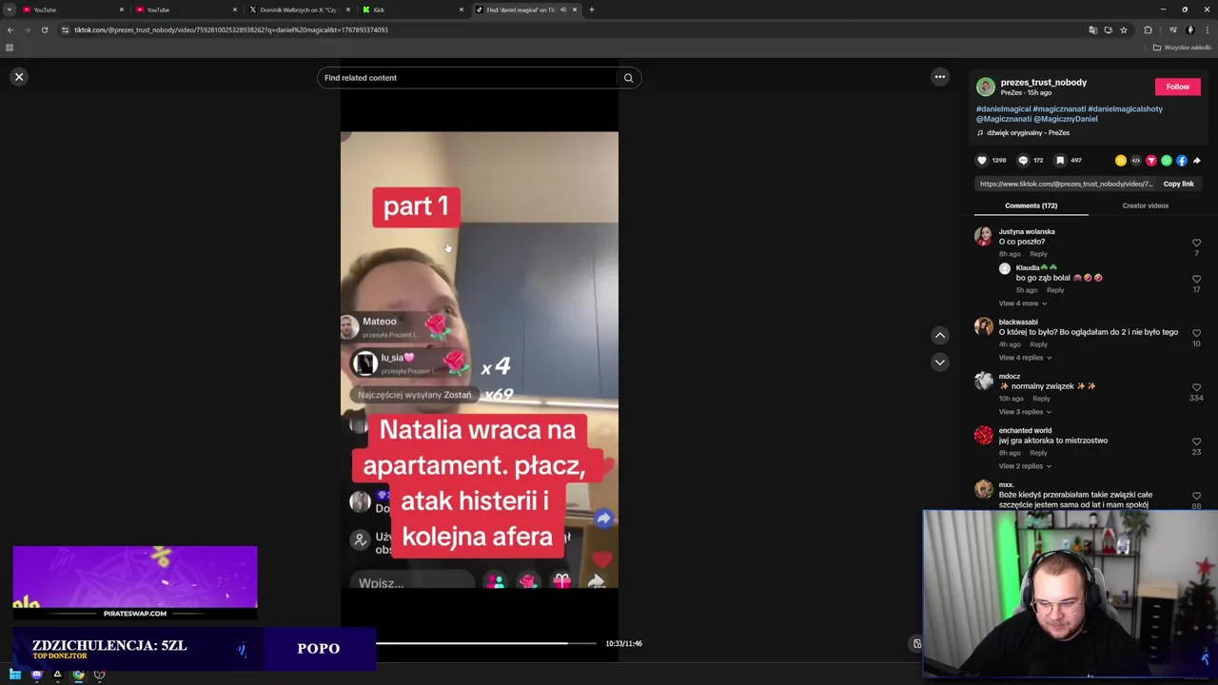This screenshot has height=685, width=1218.
Task: Click the comment bubble icon with 172
Action: (x=1023, y=161)
